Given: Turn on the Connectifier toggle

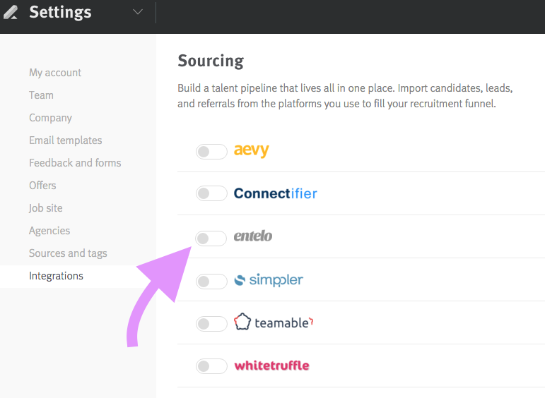Looking at the screenshot, I should (211, 193).
